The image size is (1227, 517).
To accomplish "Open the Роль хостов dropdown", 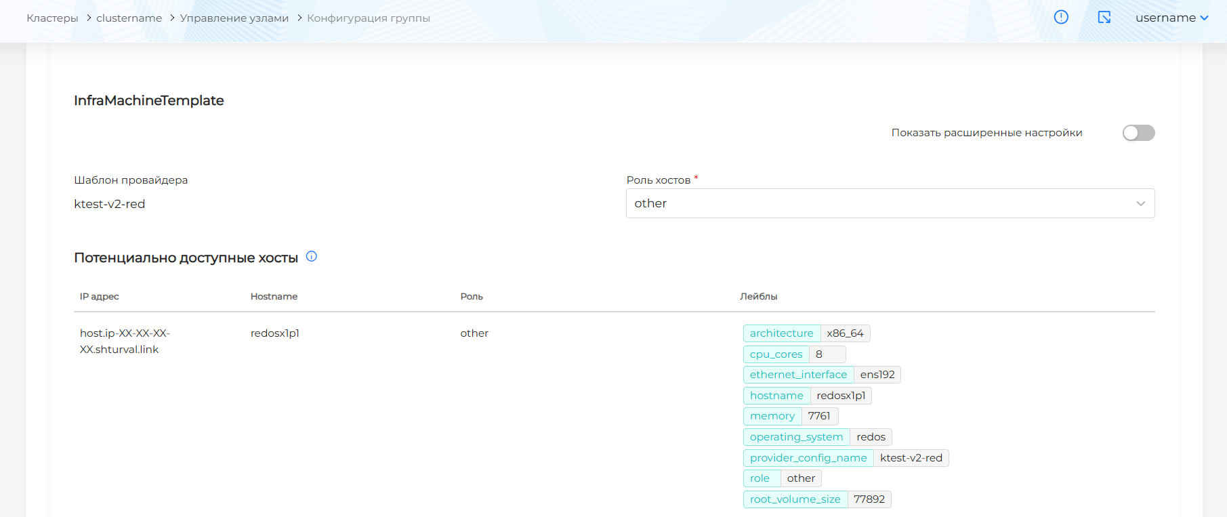I will coord(881,203).
